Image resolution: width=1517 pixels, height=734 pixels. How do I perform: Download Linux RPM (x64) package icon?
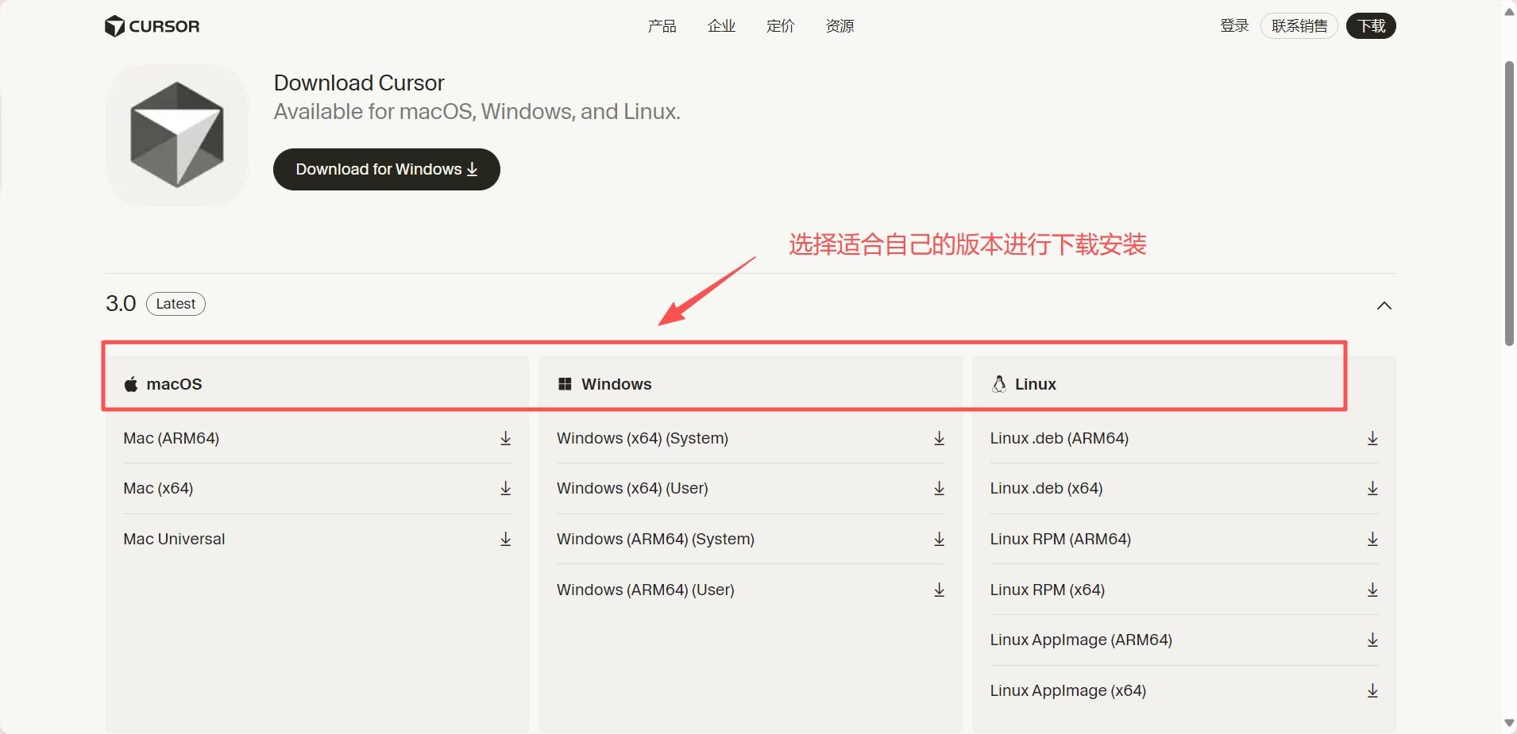pyautogui.click(x=1372, y=590)
